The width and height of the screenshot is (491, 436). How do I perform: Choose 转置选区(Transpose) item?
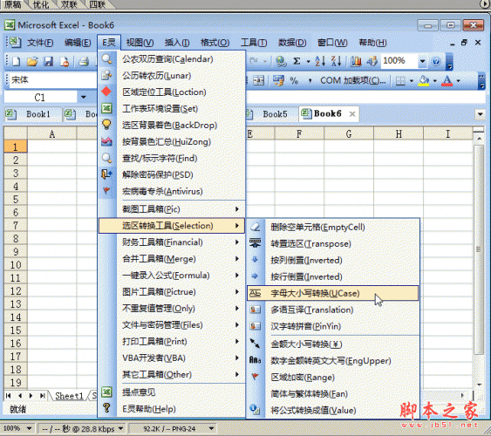tap(333, 244)
